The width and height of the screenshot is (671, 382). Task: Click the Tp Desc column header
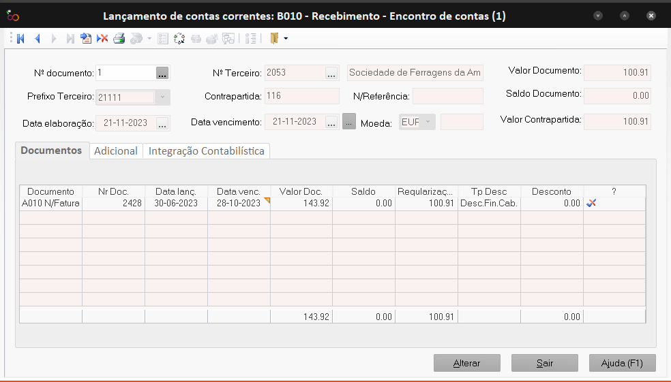pos(489,191)
